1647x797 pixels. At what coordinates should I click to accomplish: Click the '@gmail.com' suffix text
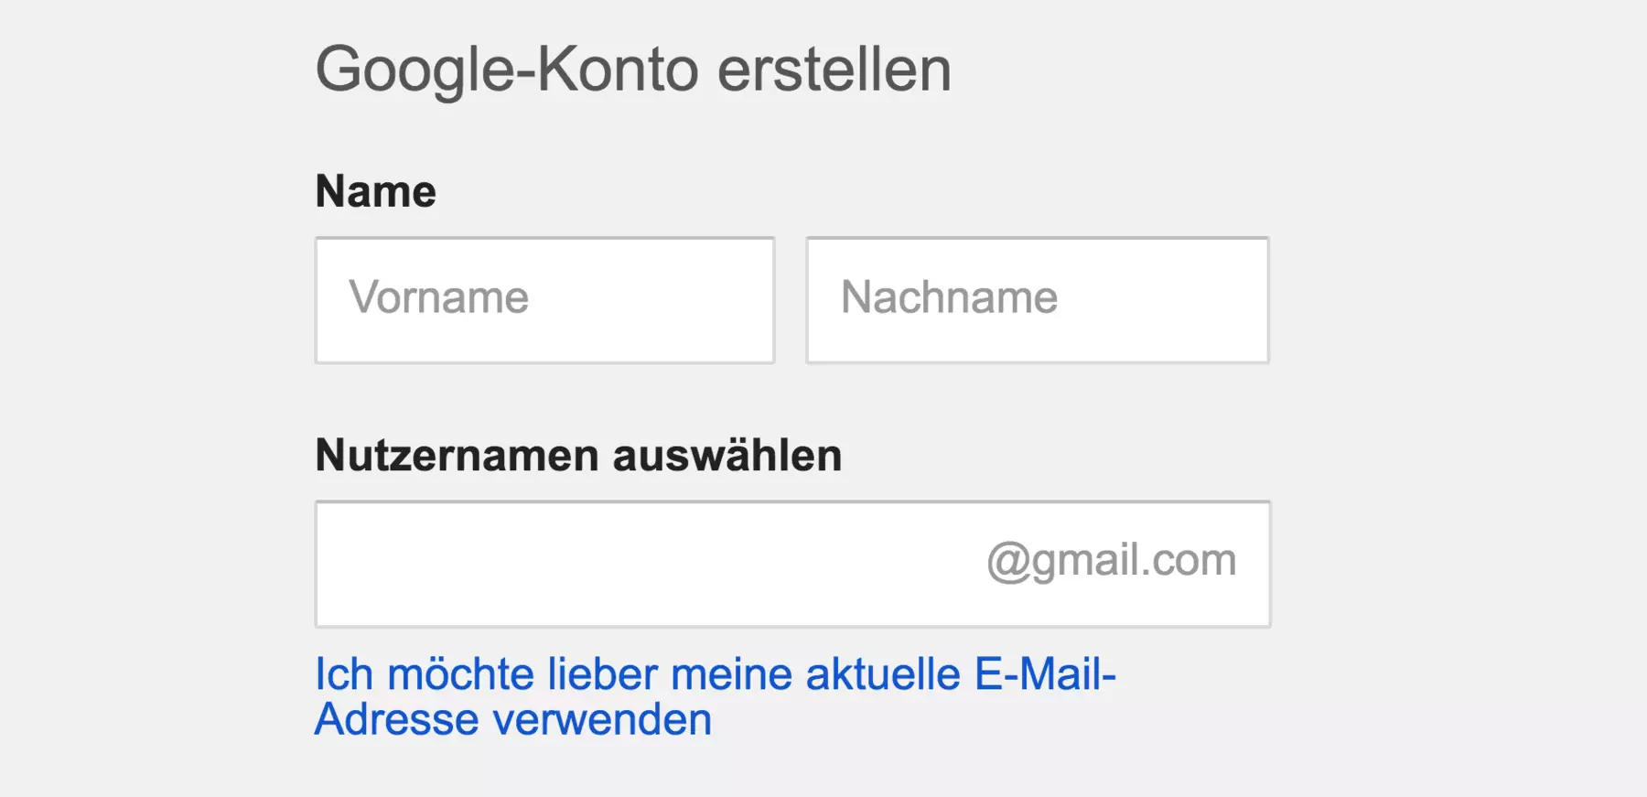pyautogui.click(x=1111, y=560)
